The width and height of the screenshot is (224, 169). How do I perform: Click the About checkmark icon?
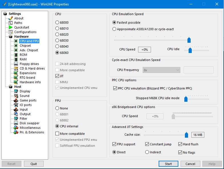click(x=11, y=18)
